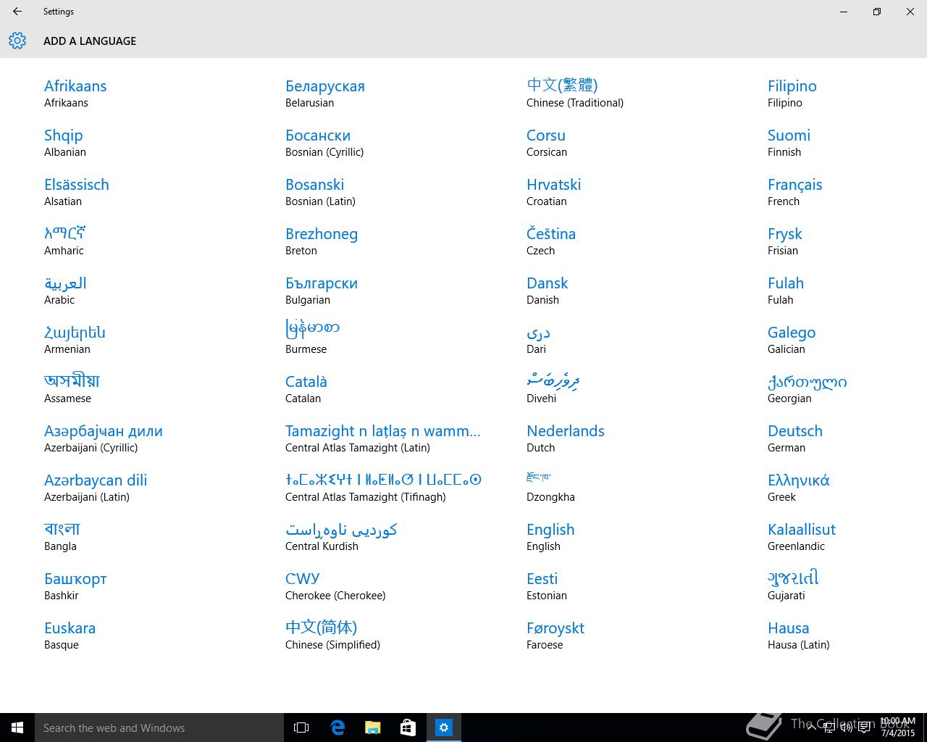
Task: Open the Windows Start menu
Action: 17,728
